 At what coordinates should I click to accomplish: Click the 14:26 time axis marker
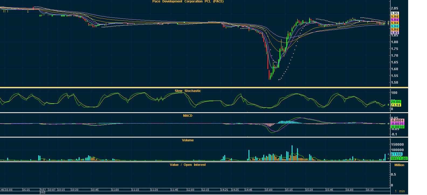224,190
